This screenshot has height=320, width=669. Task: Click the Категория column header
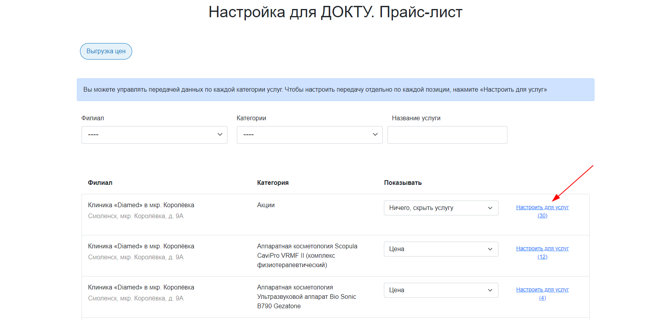(x=273, y=183)
